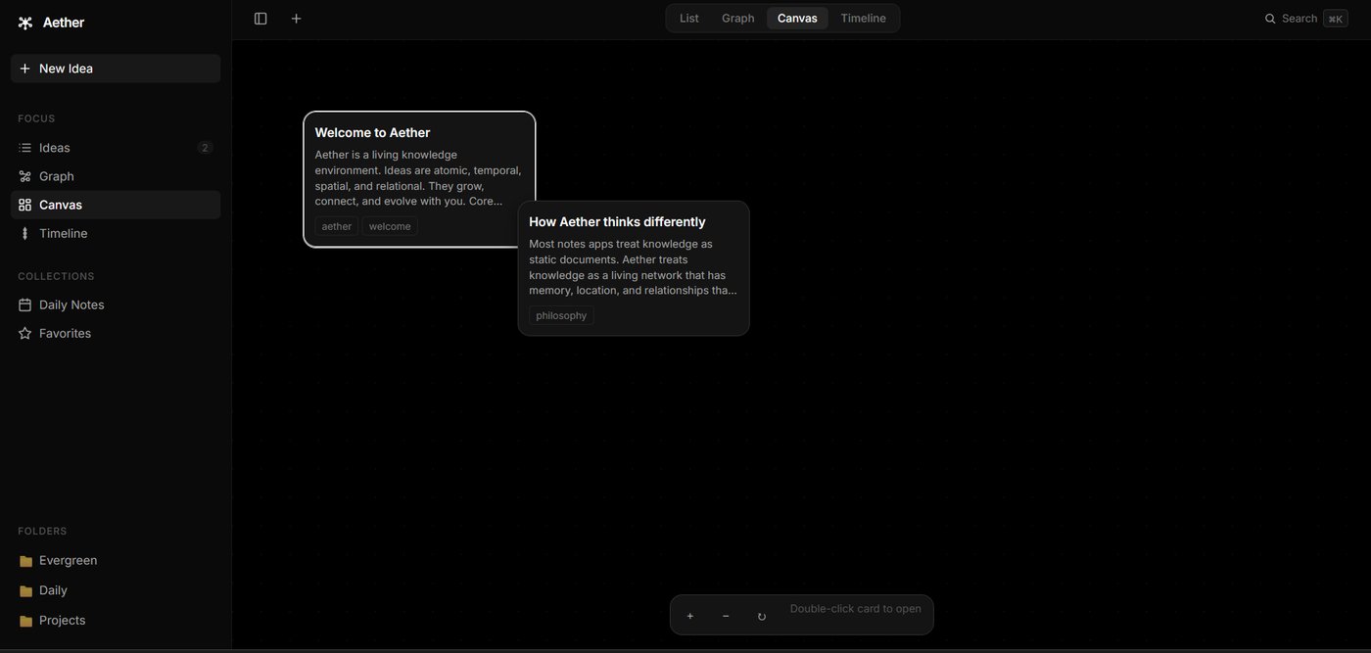Toggle the sidebar panel icon
Screen dimensions: 1371x653
pos(260,19)
